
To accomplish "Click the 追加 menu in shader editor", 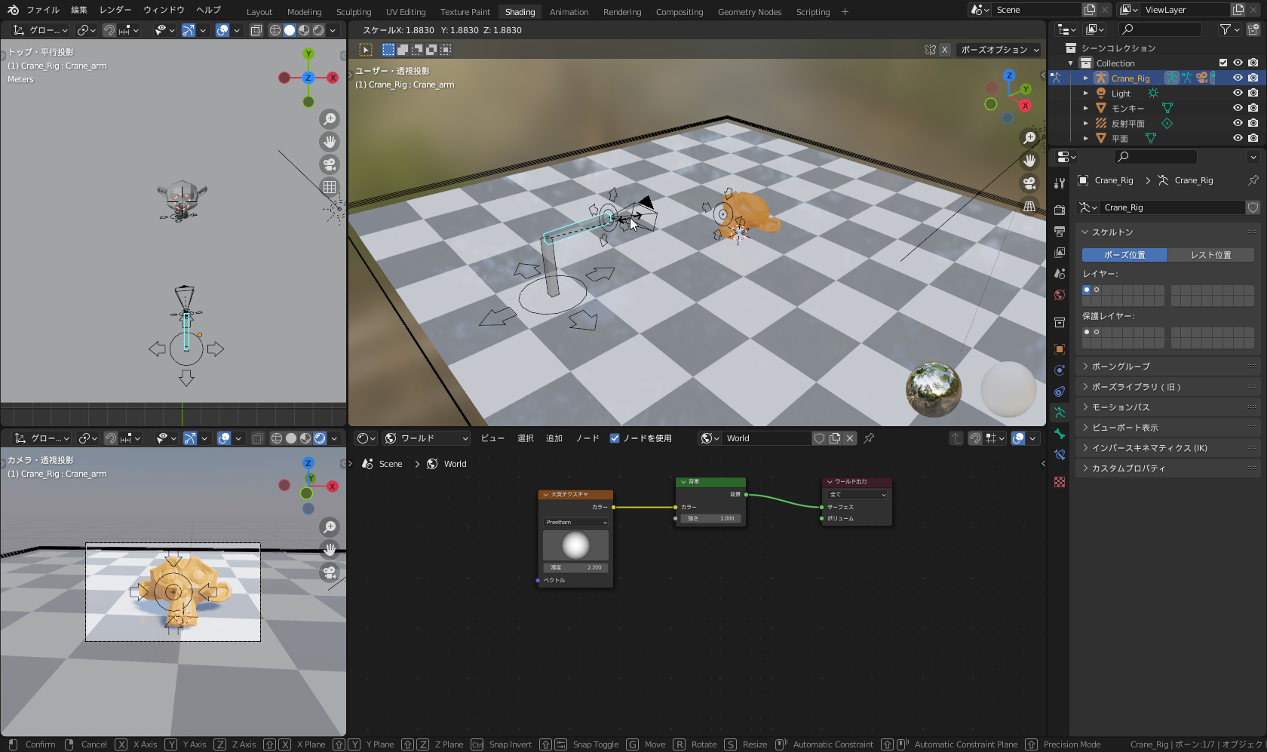I will coord(554,437).
